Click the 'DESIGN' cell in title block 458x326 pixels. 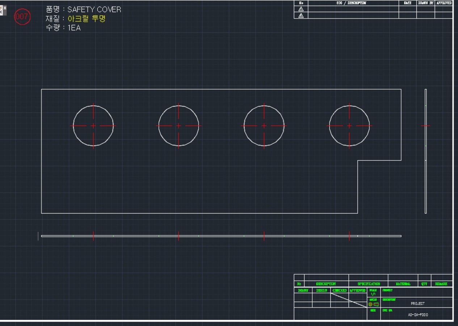coord(322,291)
